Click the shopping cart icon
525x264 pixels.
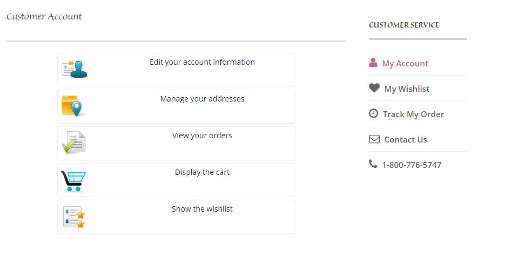pos(73,181)
